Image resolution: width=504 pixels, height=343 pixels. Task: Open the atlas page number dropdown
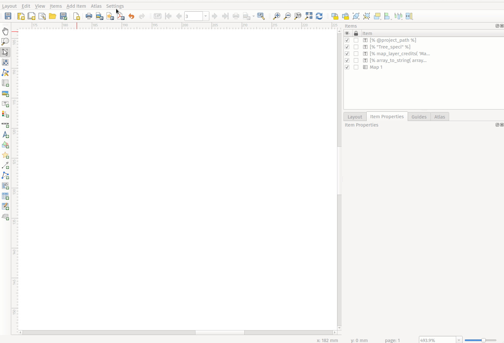coord(205,16)
